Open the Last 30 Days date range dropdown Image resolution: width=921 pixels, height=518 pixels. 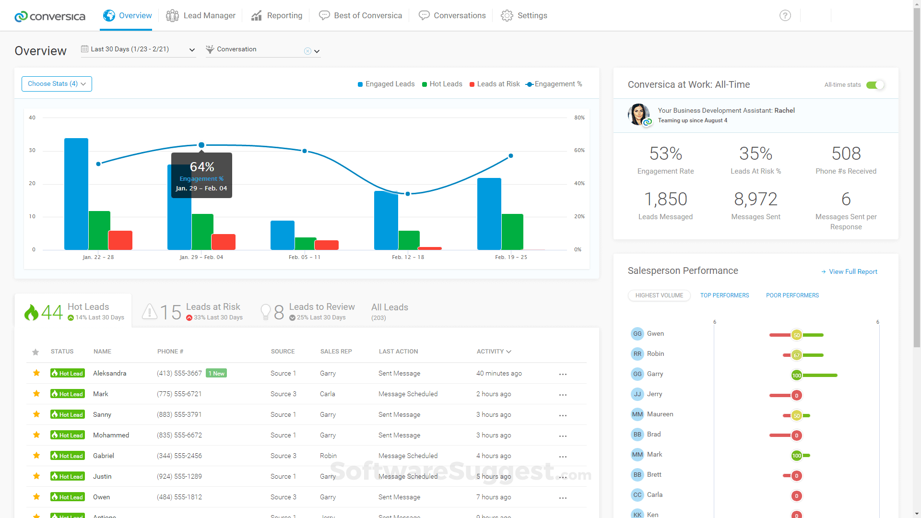point(138,49)
